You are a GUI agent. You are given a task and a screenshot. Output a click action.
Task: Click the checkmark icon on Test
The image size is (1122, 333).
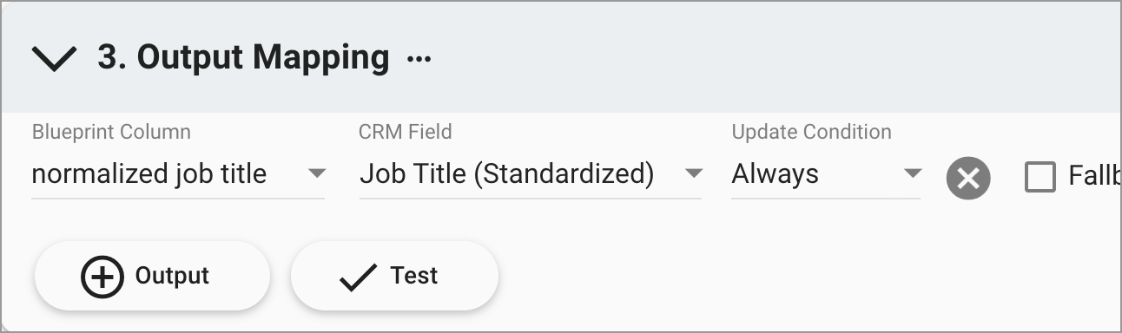point(358,277)
